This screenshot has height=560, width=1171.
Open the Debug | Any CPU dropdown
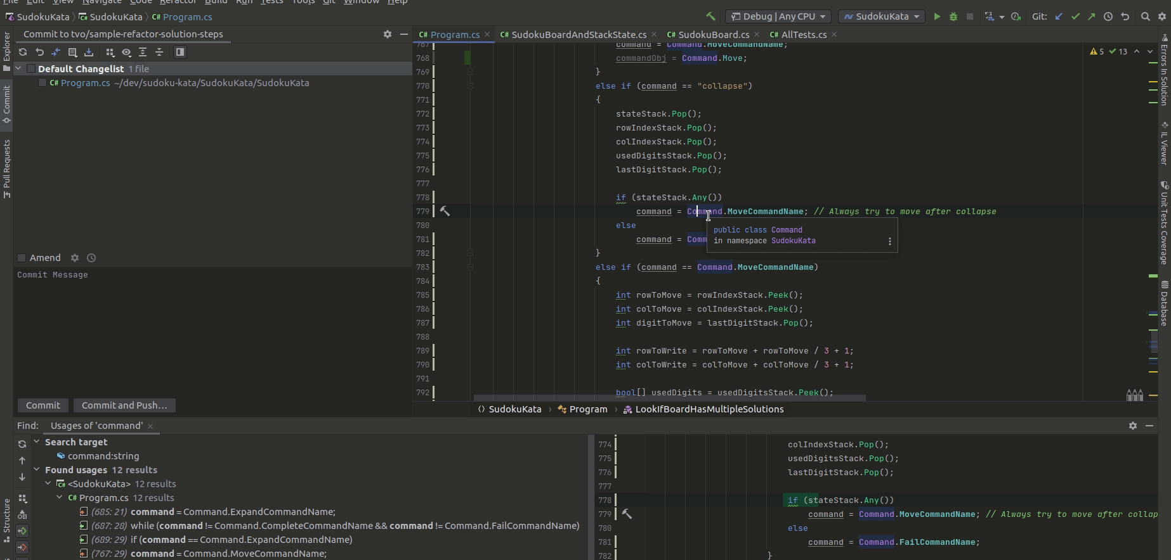click(778, 17)
